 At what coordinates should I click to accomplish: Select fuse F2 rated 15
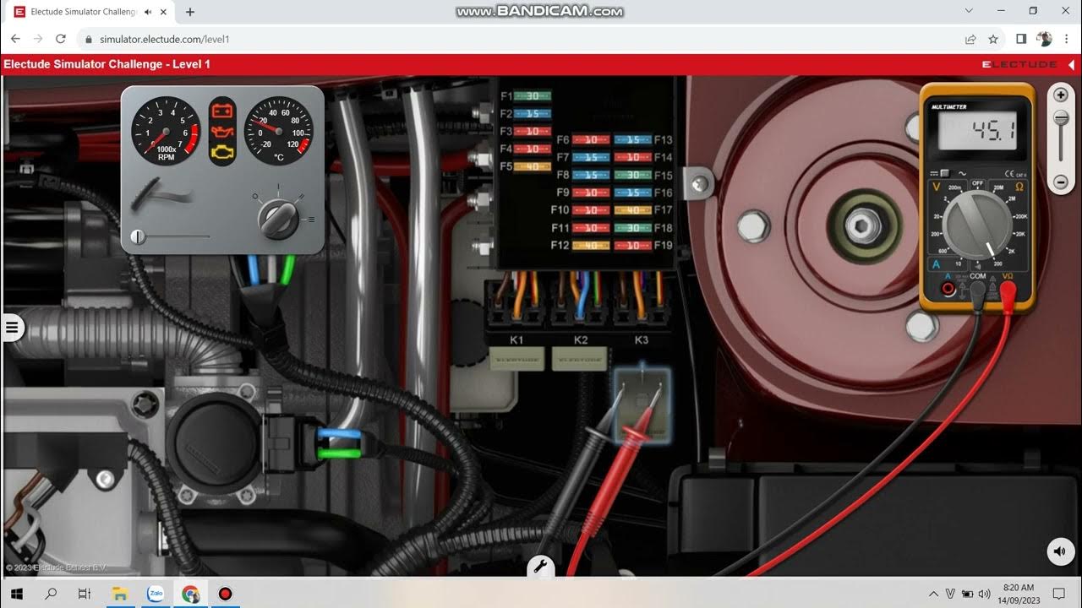pos(533,114)
